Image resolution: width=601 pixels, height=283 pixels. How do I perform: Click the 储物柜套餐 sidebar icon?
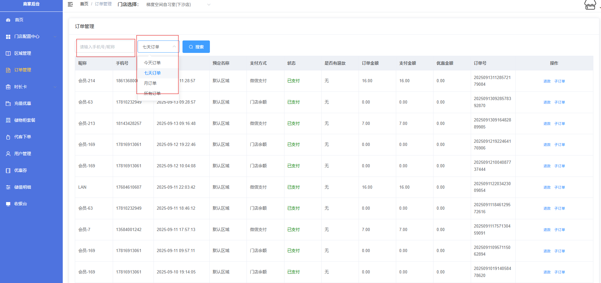[8, 120]
